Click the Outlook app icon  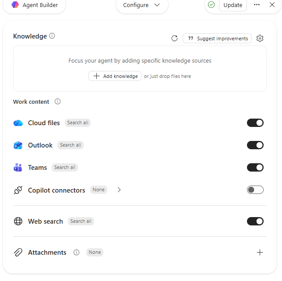coord(18,145)
